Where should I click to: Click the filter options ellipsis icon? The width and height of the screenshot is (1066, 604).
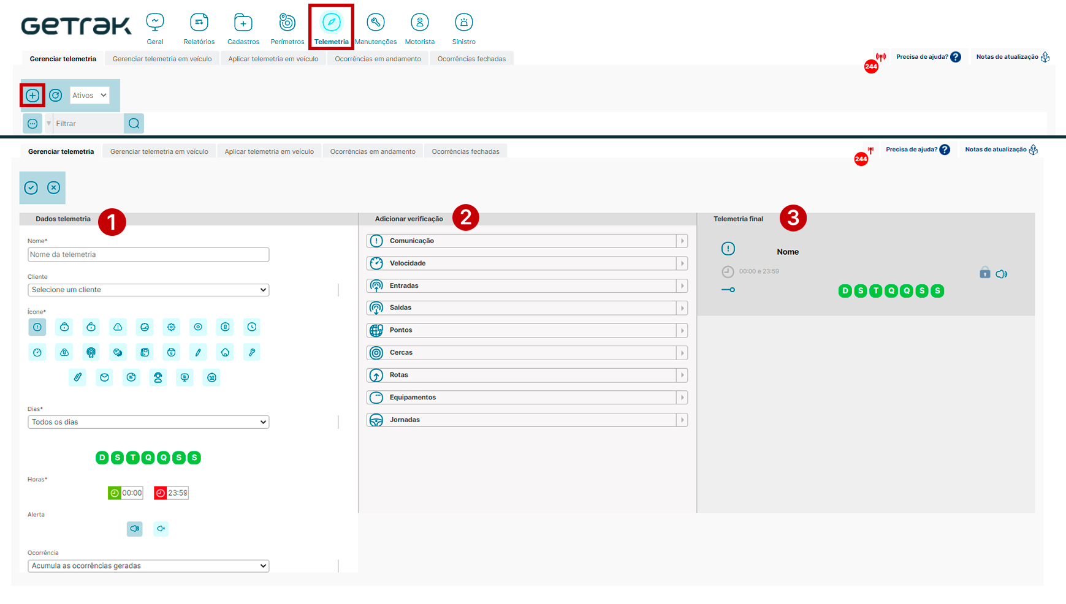click(32, 124)
